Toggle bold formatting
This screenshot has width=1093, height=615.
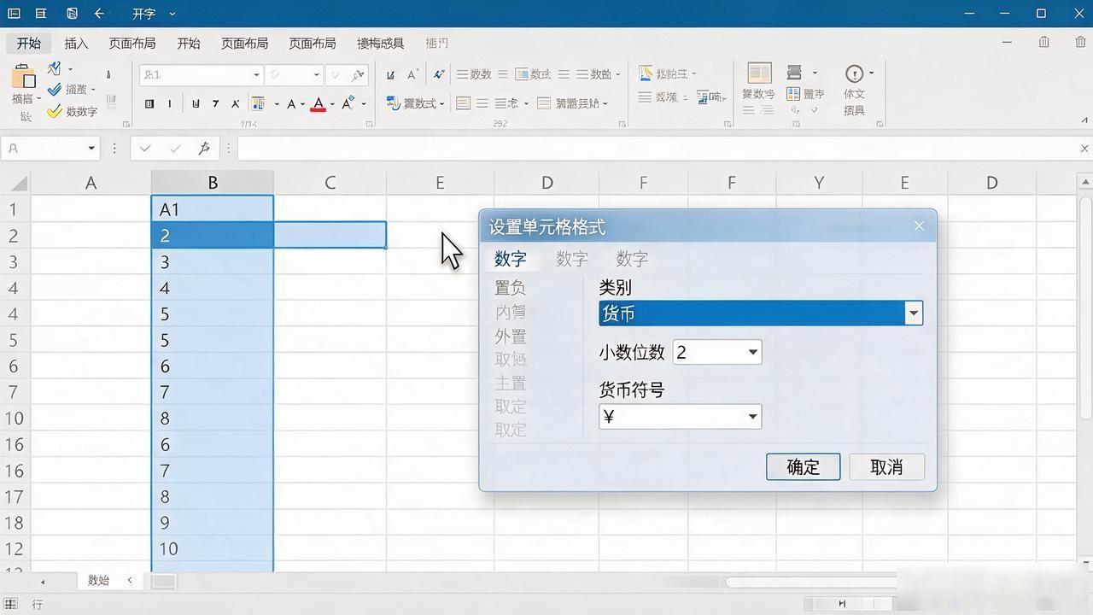click(x=149, y=103)
